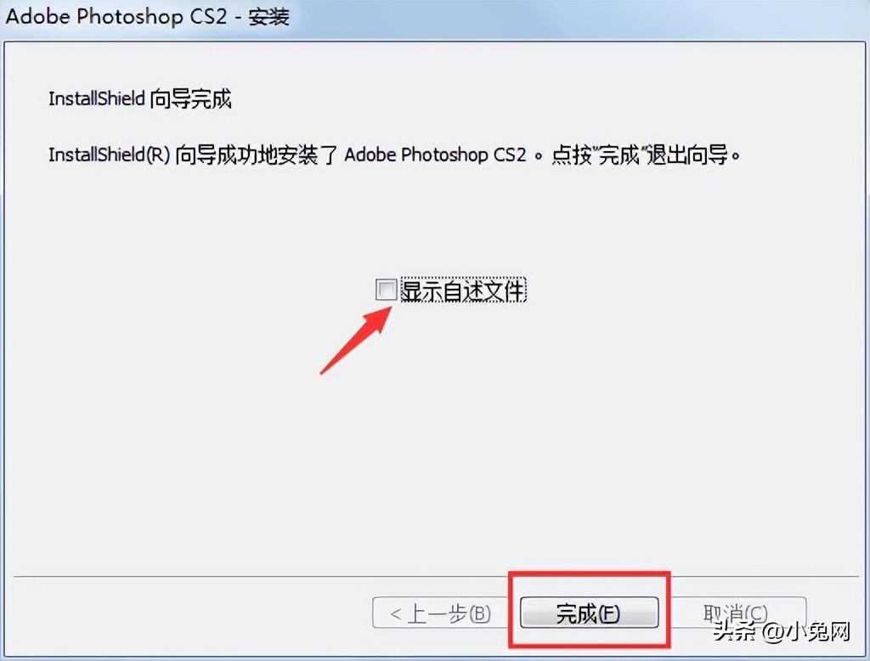This screenshot has width=870, height=661.
Task: Click the red highlight frame's top edge
Action: point(590,574)
